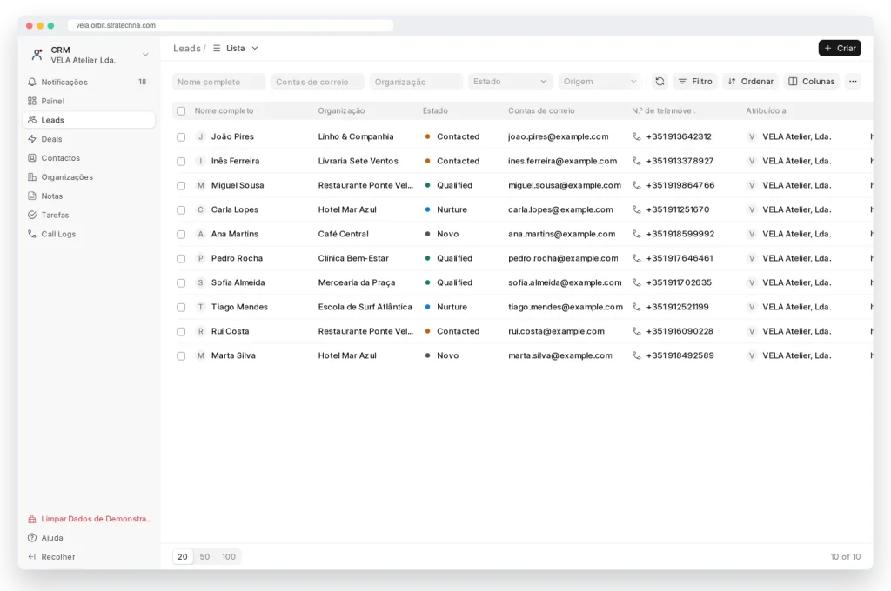Click the Organização filter field

[416, 82]
